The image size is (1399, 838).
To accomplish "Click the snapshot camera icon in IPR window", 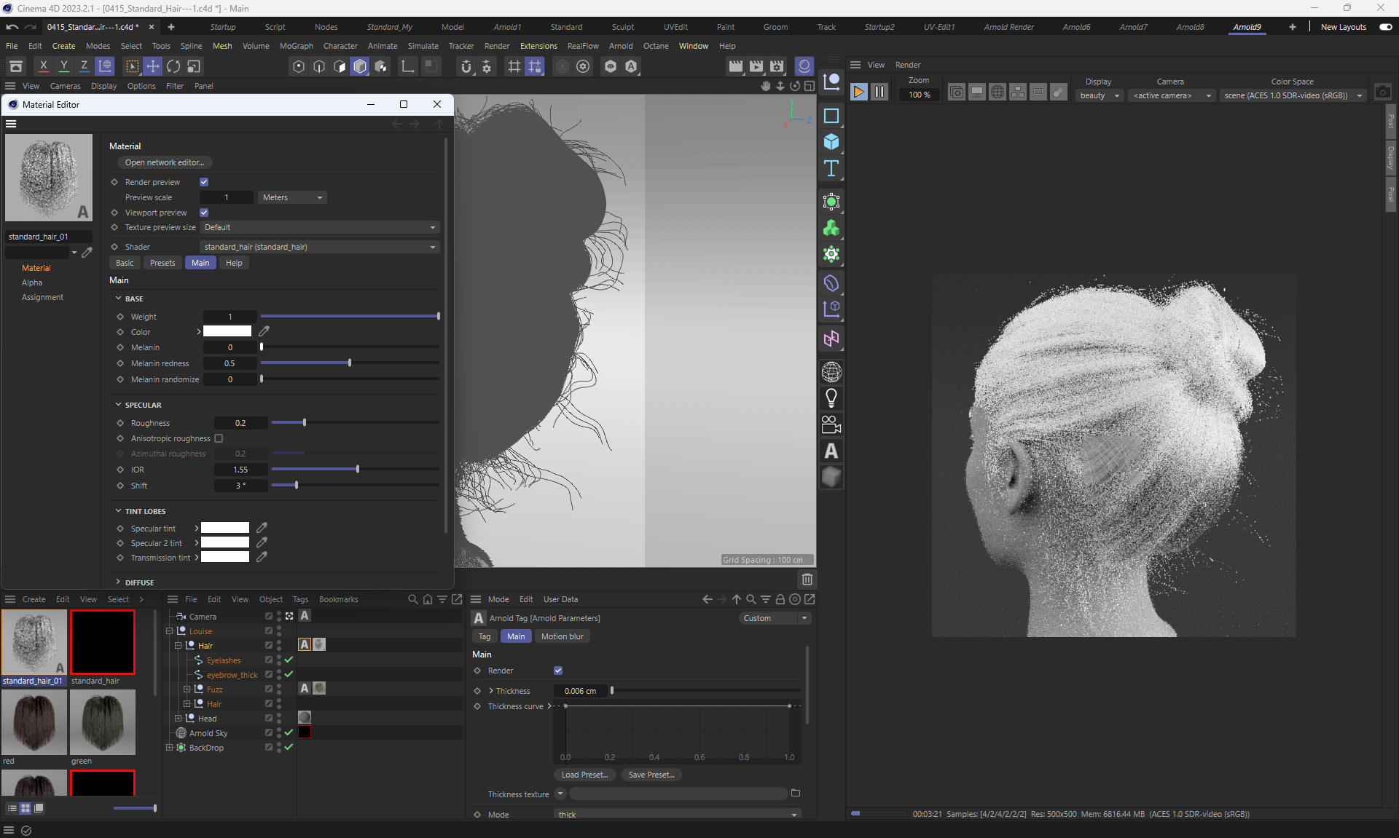I will (x=1382, y=92).
